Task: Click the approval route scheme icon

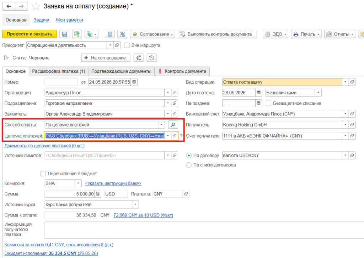Action: pos(139,58)
